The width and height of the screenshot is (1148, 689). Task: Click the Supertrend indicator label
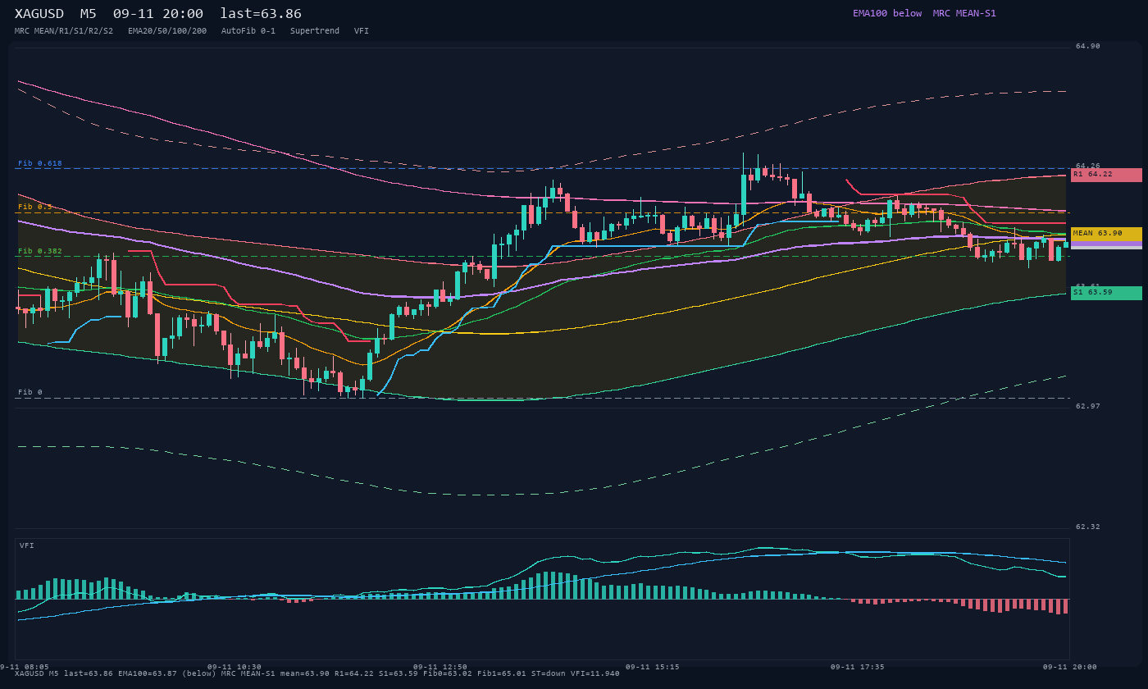point(315,30)
